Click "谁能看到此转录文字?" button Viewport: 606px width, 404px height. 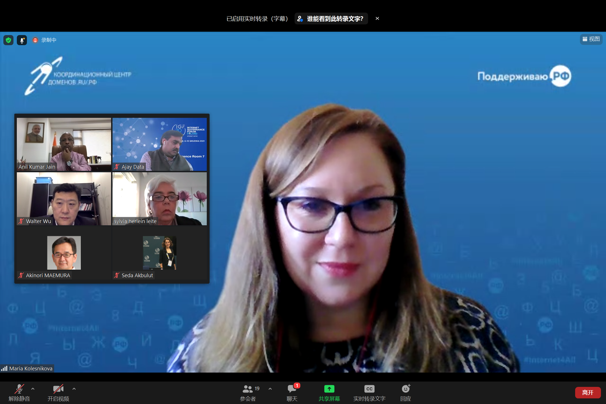tap(331, 19)
